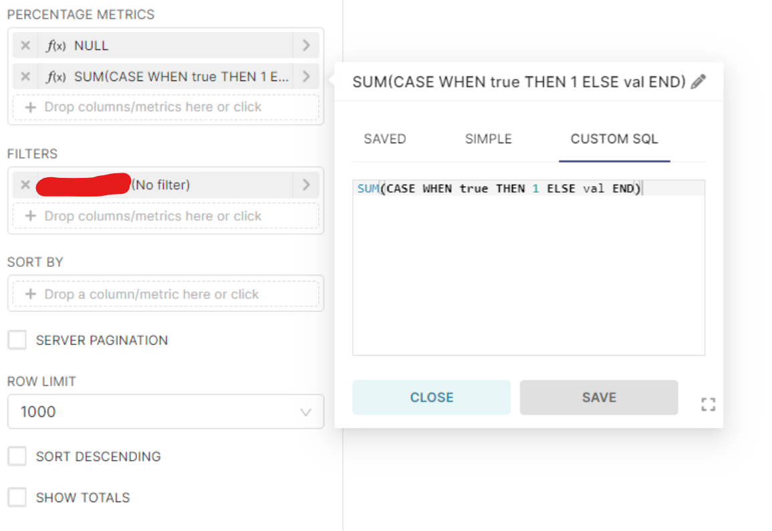Edit metric title with pencil icon
This screenshot has height=531, width=772.
coord(698,82)
